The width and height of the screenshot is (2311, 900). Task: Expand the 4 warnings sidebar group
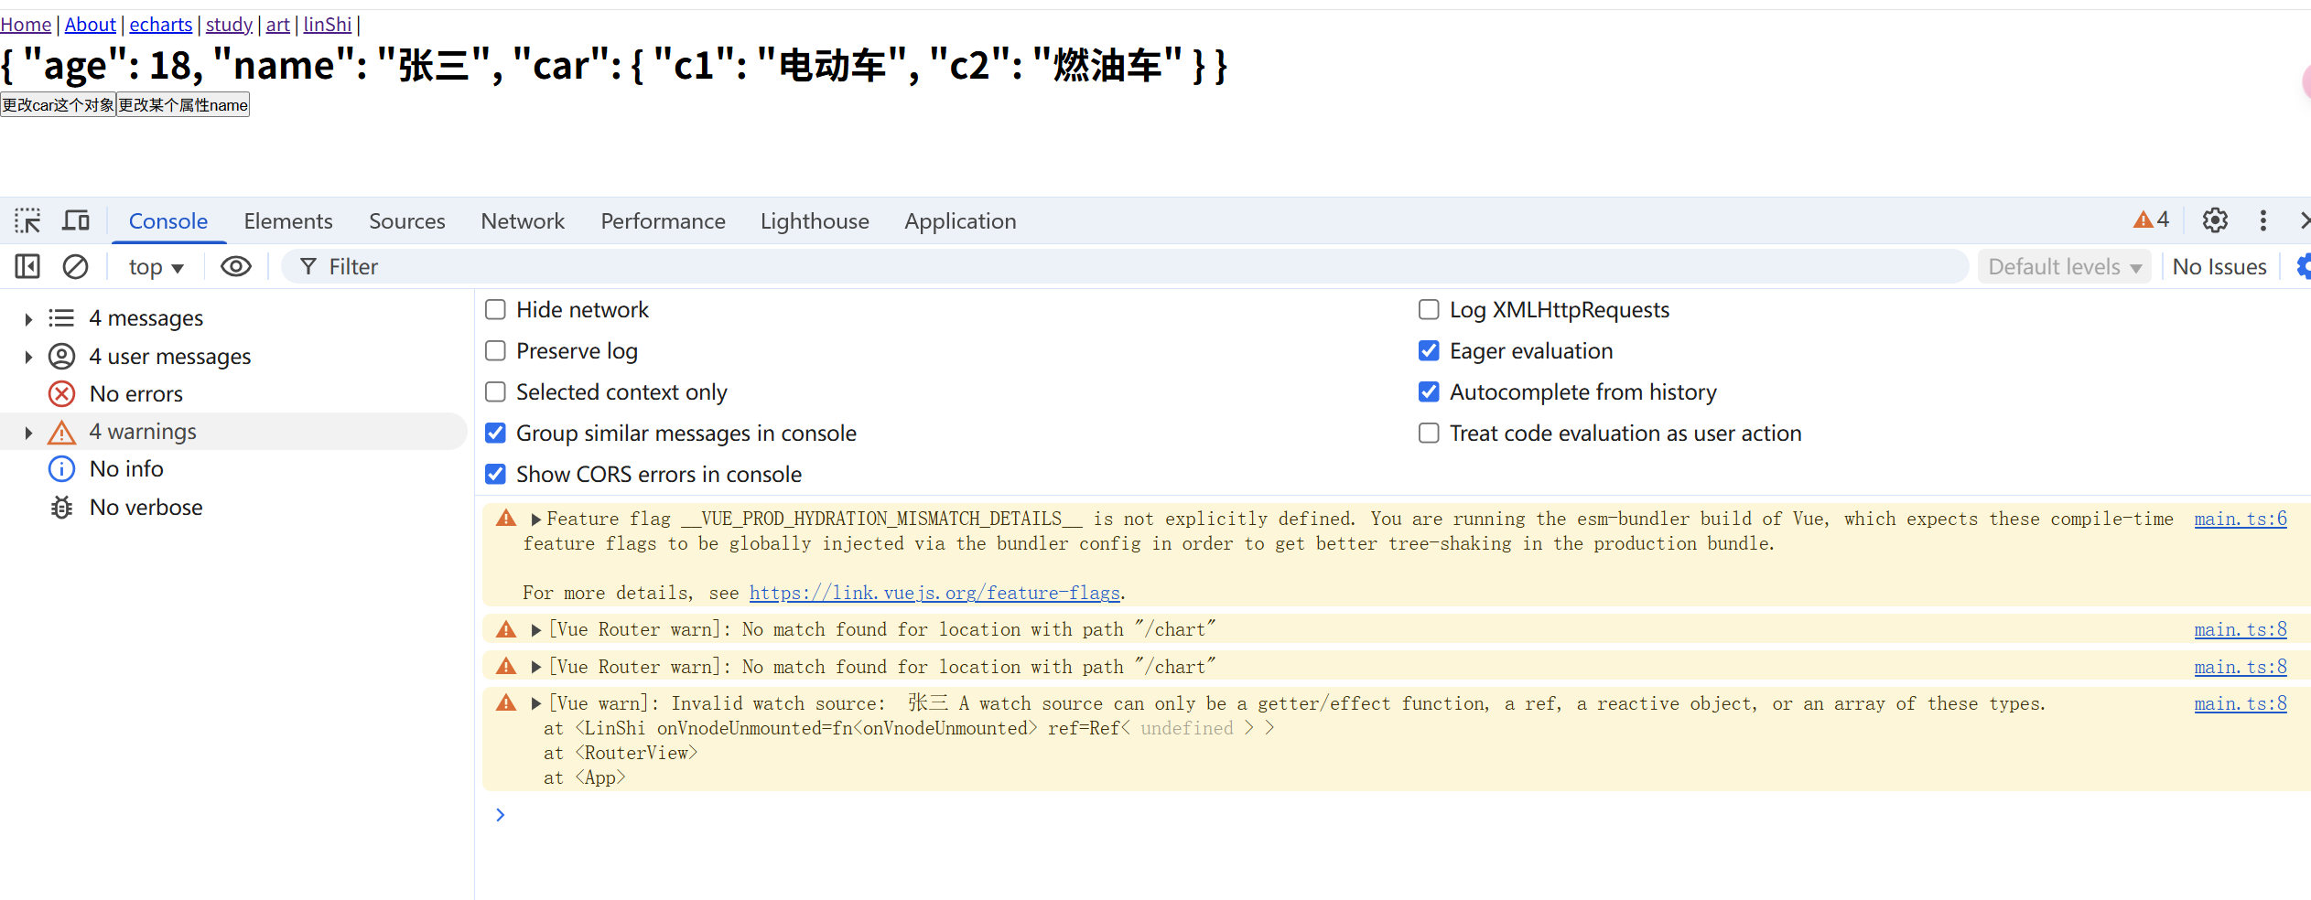point(28,433)
